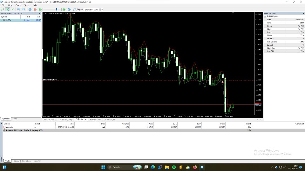Open the Charts menu

coord(18,5)
